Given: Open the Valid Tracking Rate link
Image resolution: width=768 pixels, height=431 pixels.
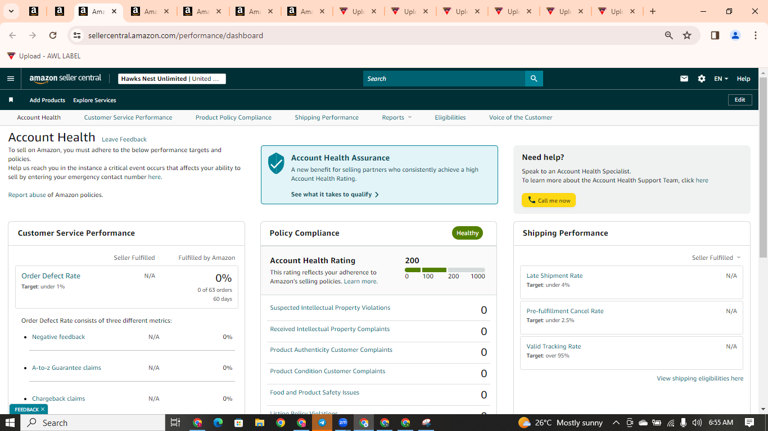Looking at the screenshot, I should pyautogui.click(x=554, y=346).
